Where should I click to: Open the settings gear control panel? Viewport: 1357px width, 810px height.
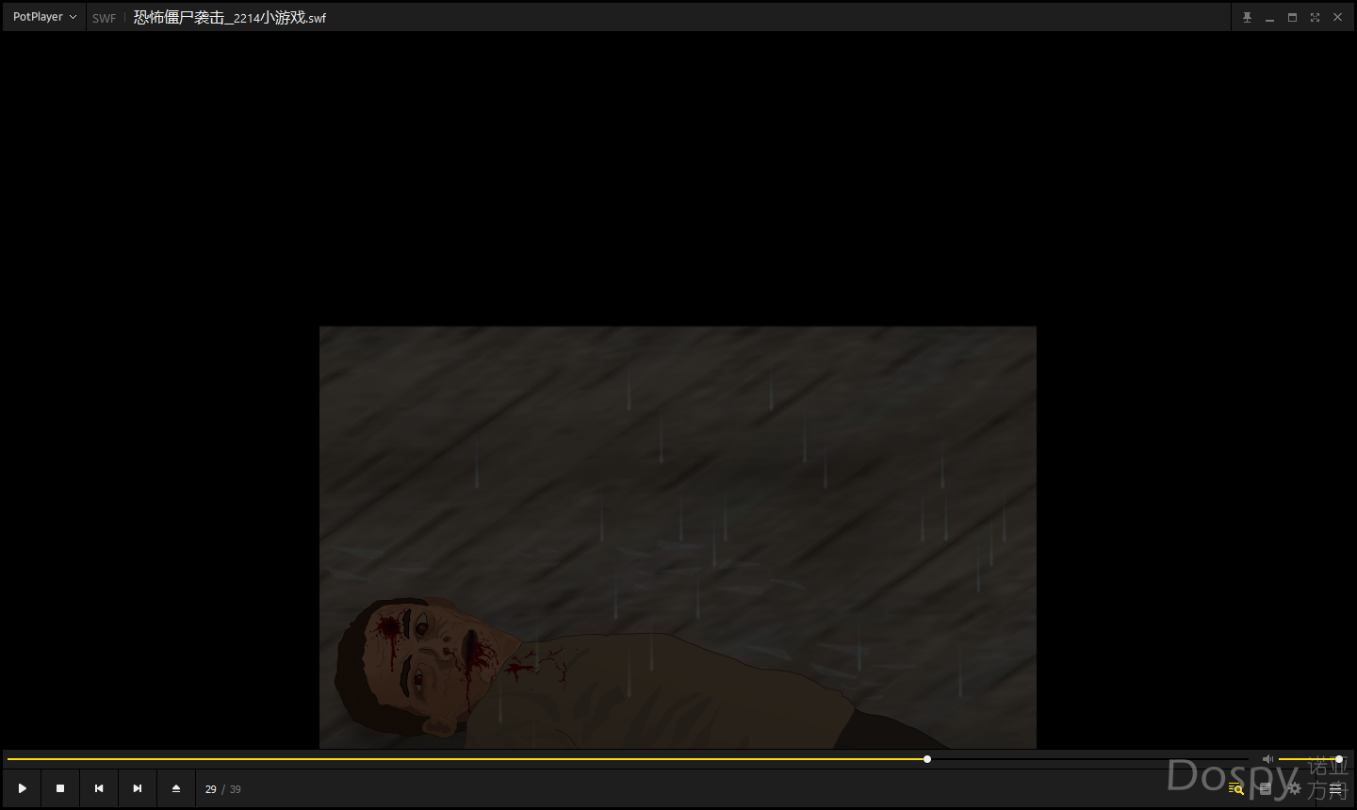(1294, 788)
